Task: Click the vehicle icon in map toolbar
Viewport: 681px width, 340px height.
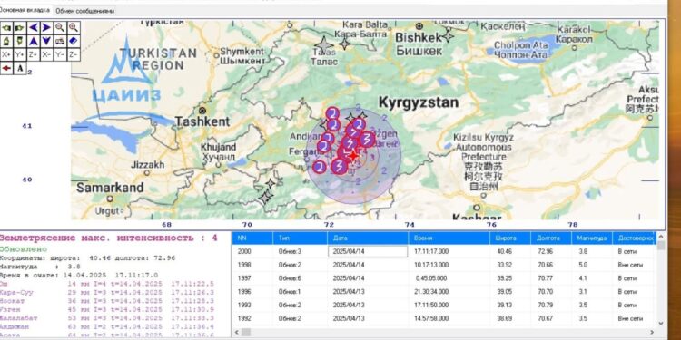Action: tap(60, 41)
